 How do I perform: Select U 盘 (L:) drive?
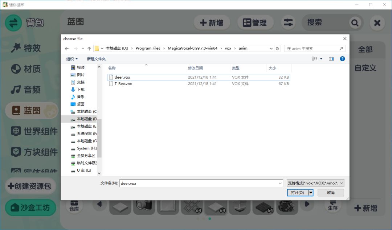coord(81,170)
